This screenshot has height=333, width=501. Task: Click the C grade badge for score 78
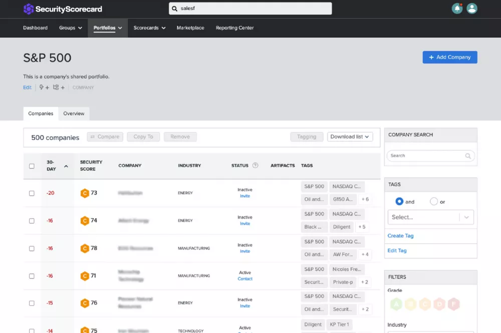click(85, 248)
